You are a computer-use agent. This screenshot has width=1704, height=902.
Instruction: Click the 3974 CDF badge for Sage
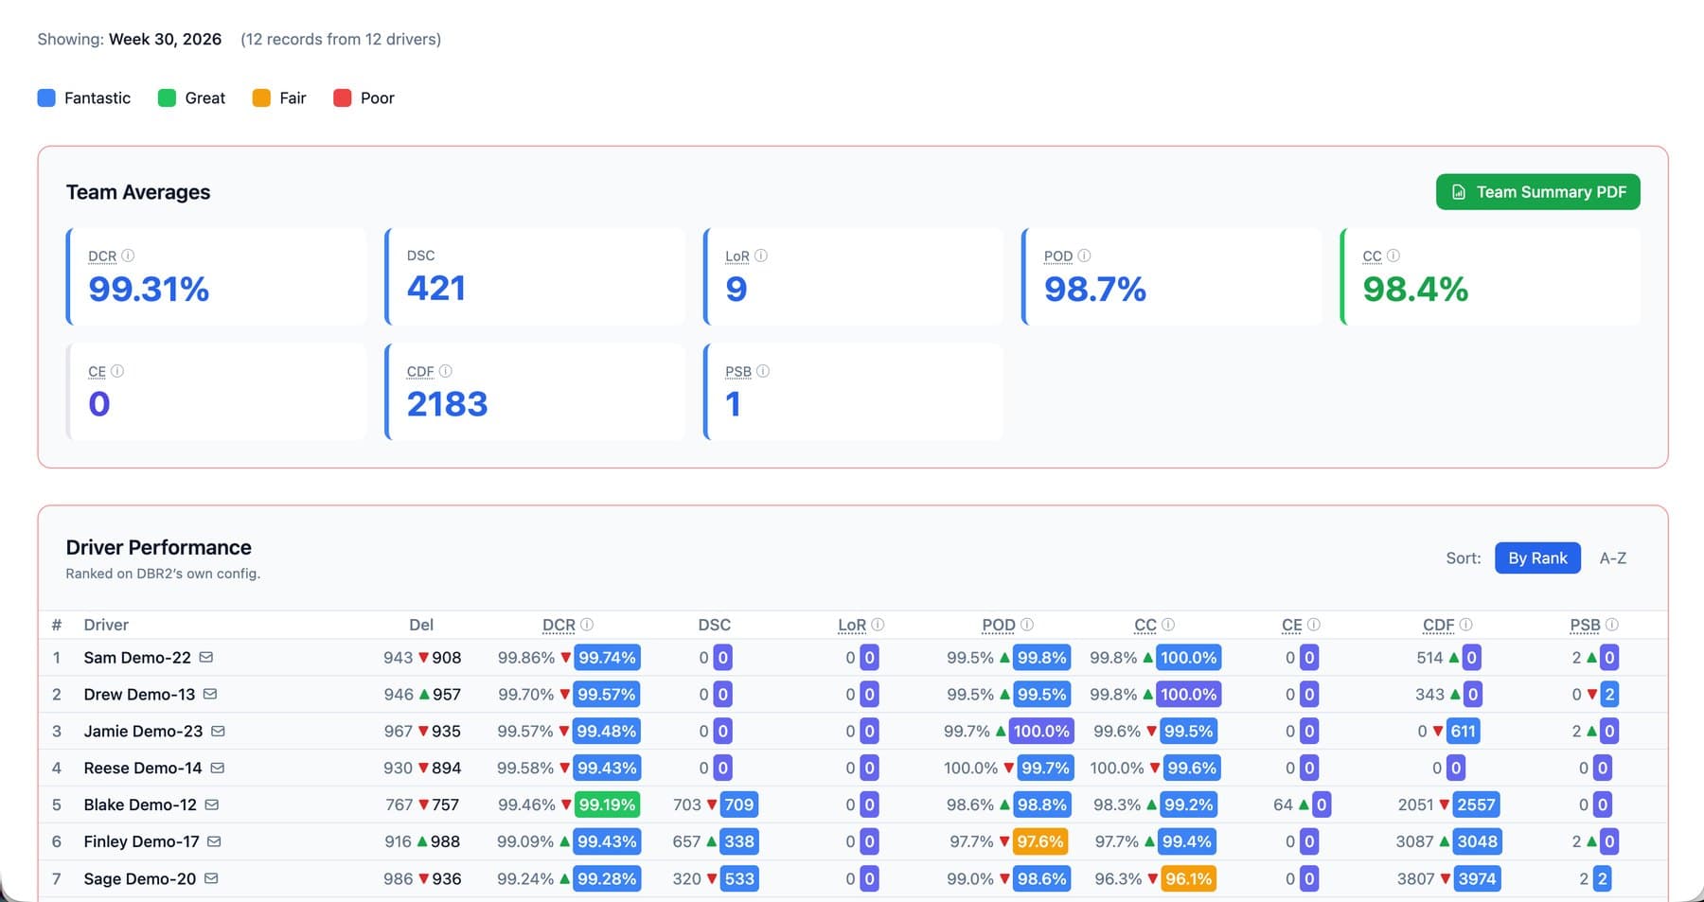[x=1477, y=878]
